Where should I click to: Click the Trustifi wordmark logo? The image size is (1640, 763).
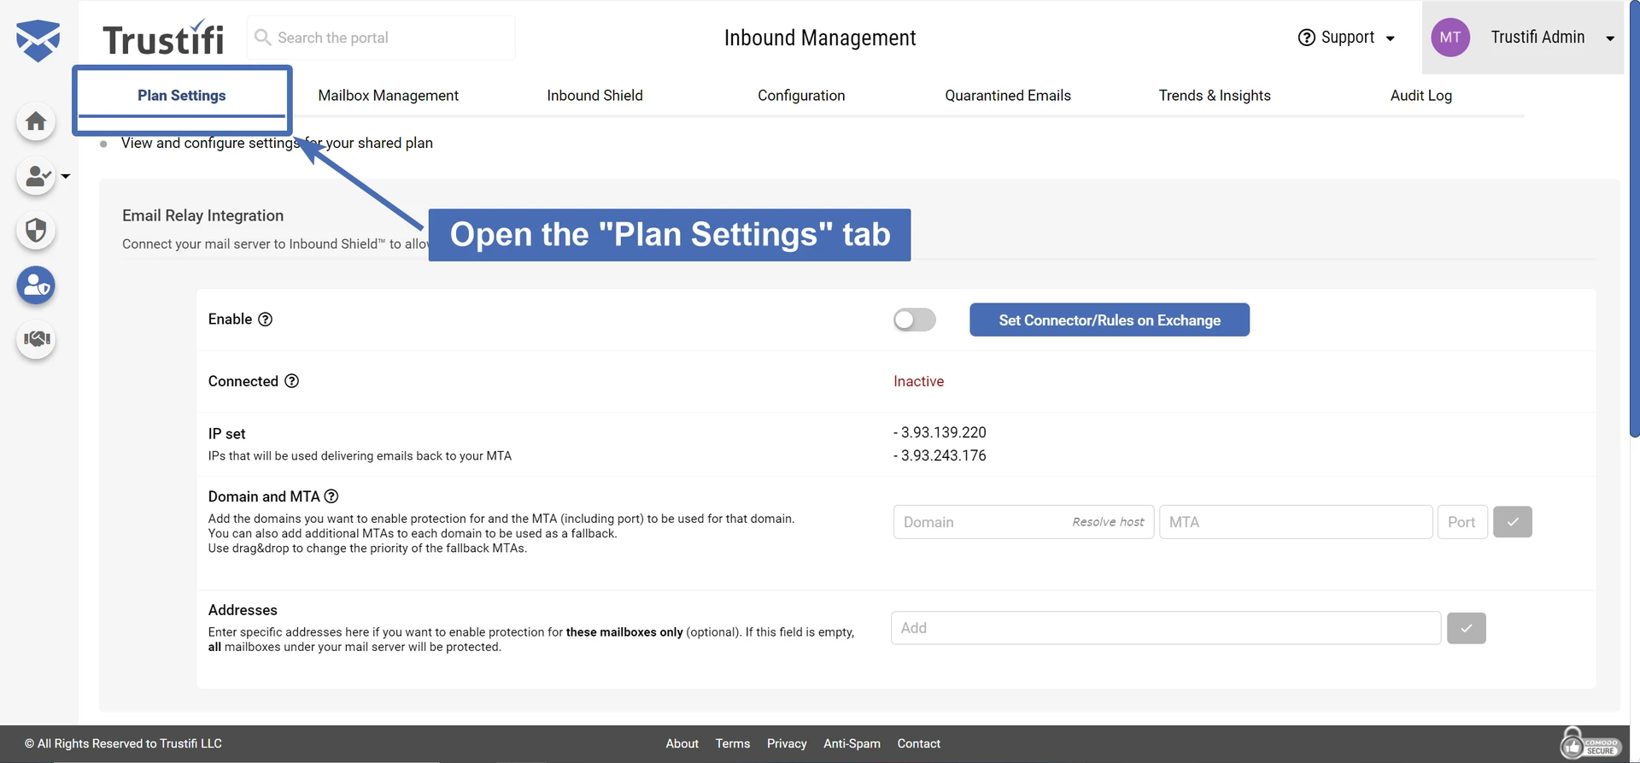(163, 38)
